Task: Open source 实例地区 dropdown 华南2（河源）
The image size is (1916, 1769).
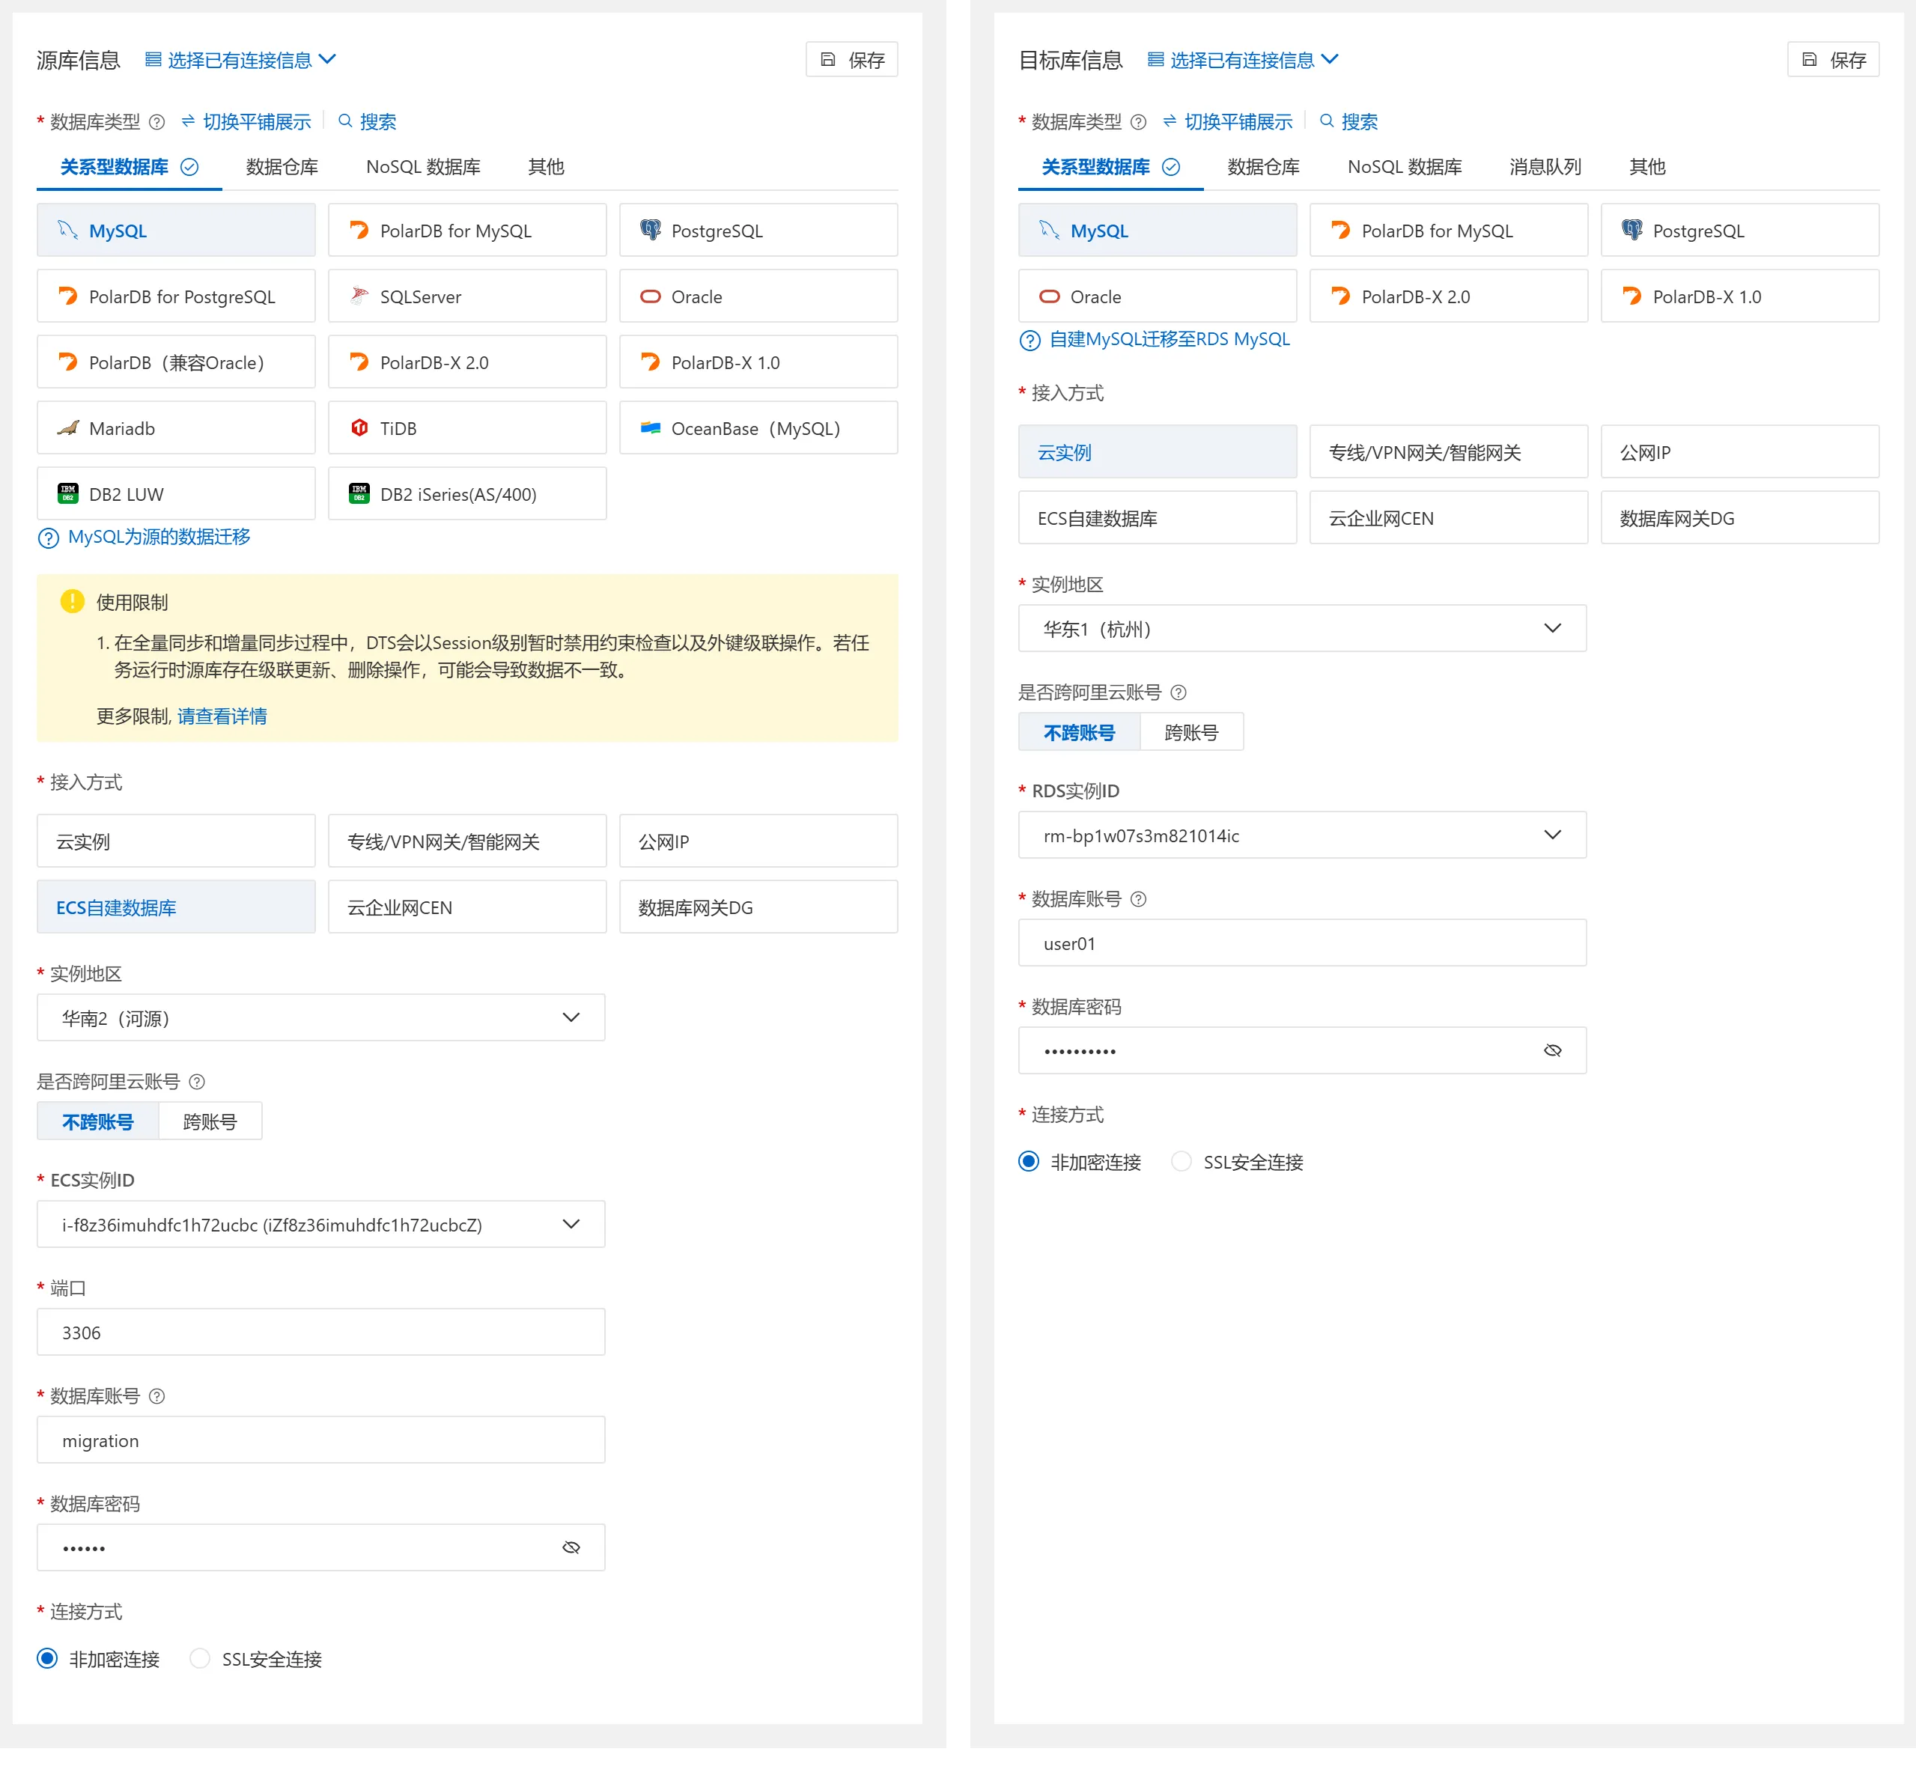Action: [x=320, y=1017]
